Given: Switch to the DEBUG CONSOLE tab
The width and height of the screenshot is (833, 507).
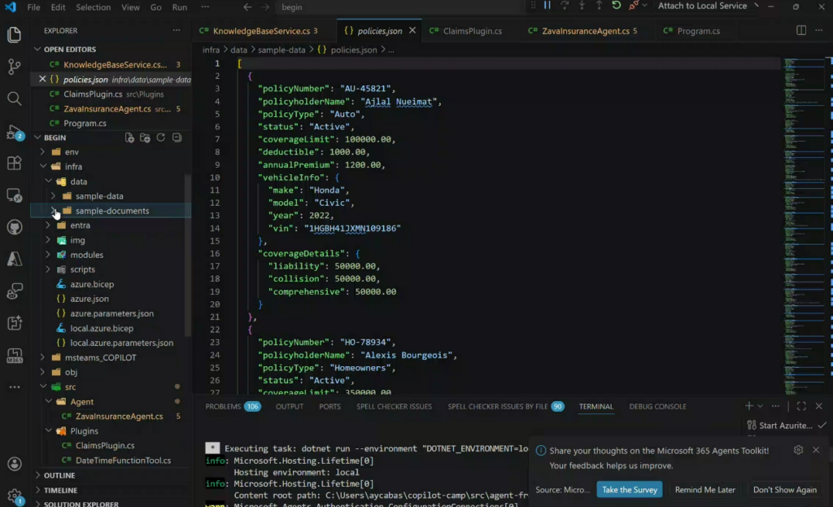Looking at the screenshot, I should click(657, 406).
